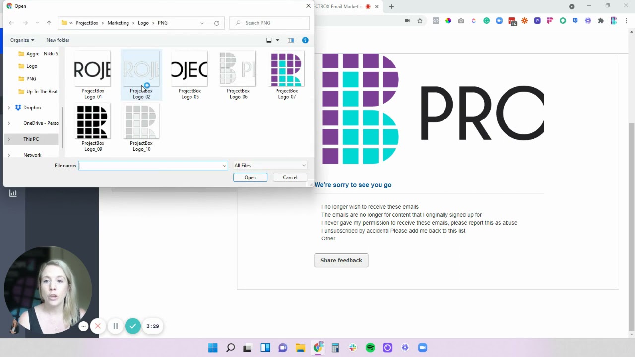Viewport: 635px width, 357px height.
Task: Click the New folder button
Action: pyautogui.click(x=58, y=40)
